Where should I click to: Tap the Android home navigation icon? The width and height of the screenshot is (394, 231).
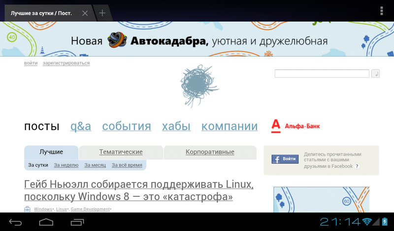(46, 222)
